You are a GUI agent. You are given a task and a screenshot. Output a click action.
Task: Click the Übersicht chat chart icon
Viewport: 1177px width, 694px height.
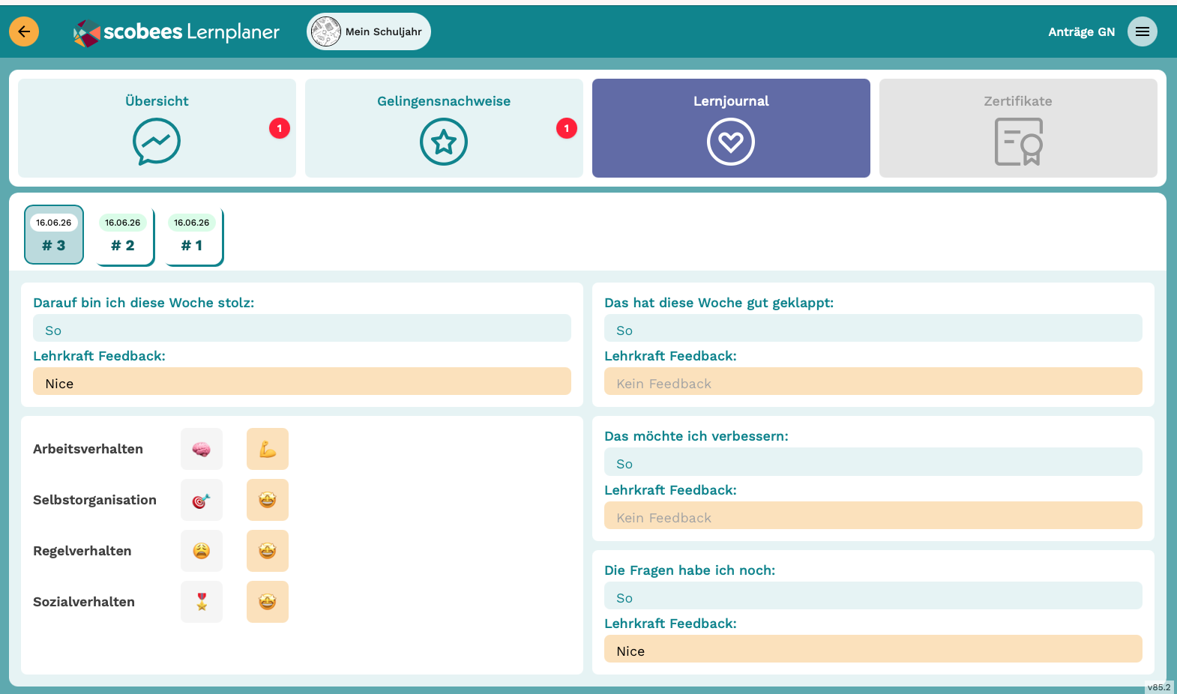pyautogui.click(x=157, y=142)
